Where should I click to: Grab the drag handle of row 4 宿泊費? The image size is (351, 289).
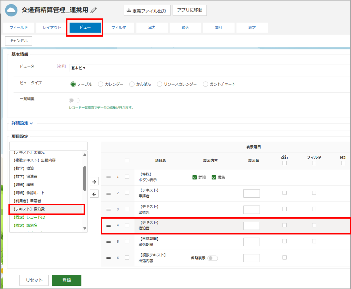pos(108,226)
